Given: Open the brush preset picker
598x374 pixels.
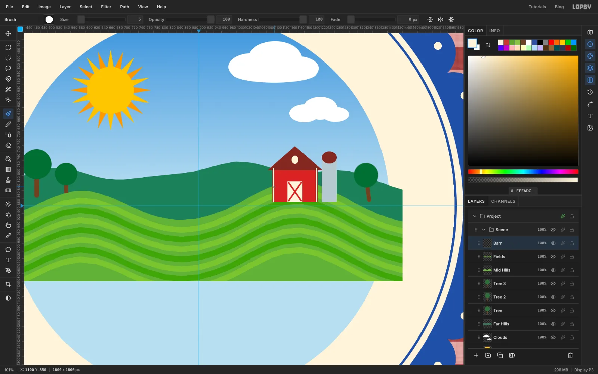Looking at the screenshot, I should pos(49,19).
